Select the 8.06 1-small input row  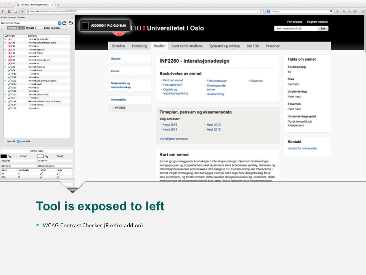pyautogui.click(x=37, y=70)
